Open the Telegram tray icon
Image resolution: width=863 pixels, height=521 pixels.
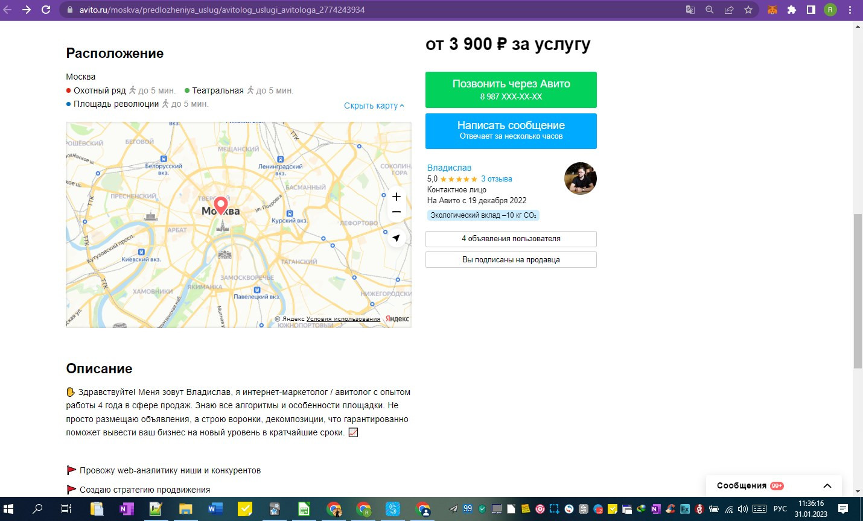point(454,509)
